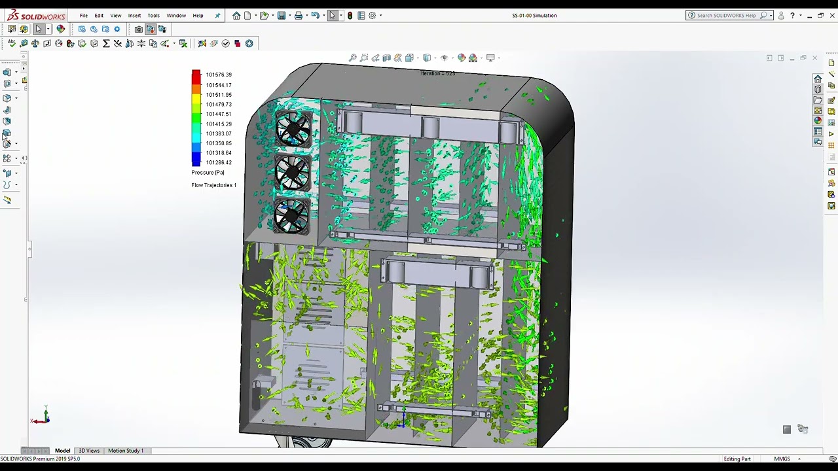Toggle the highlighted snapshot display button
Image resolution: width=838 pixels, height=471 pixels.
(x=151, y=29)
